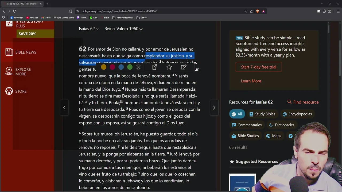This screenshot has width=342, height=192.
Task: Click the Store shop icon
Action: 9,91
